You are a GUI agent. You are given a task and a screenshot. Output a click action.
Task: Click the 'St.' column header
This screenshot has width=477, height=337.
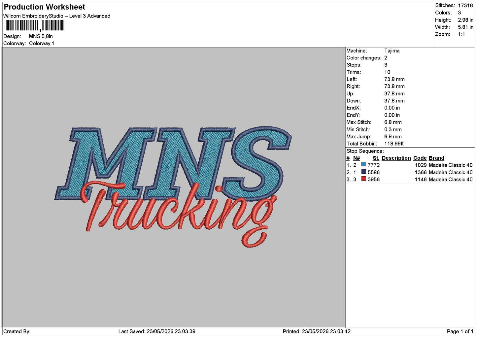pyautogui.click(x=376, y=158)
